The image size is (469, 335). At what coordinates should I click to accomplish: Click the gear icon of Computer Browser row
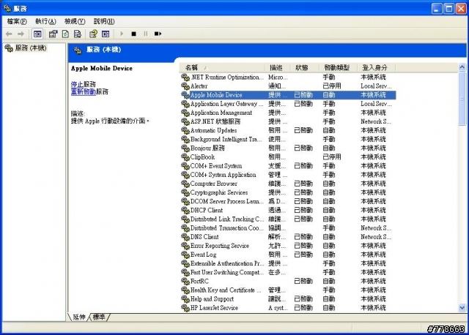pos(185,184)
